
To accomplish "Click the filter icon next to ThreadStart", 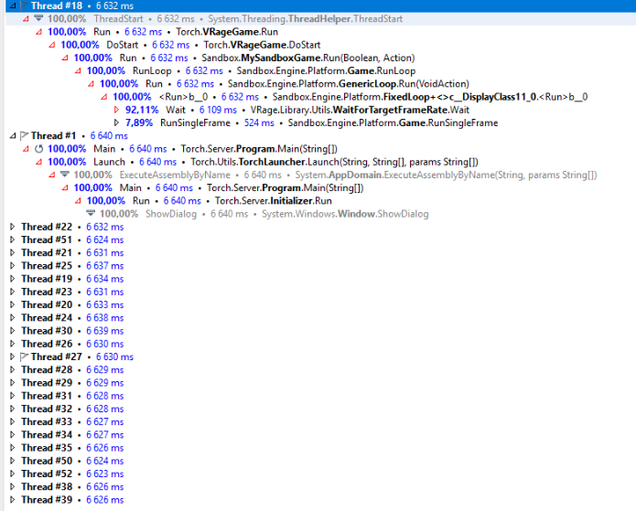I will pos(38,18).
